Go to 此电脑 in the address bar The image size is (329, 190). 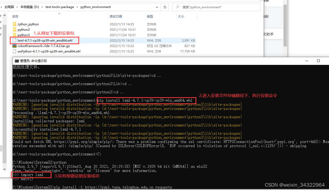tap(9, 7)
